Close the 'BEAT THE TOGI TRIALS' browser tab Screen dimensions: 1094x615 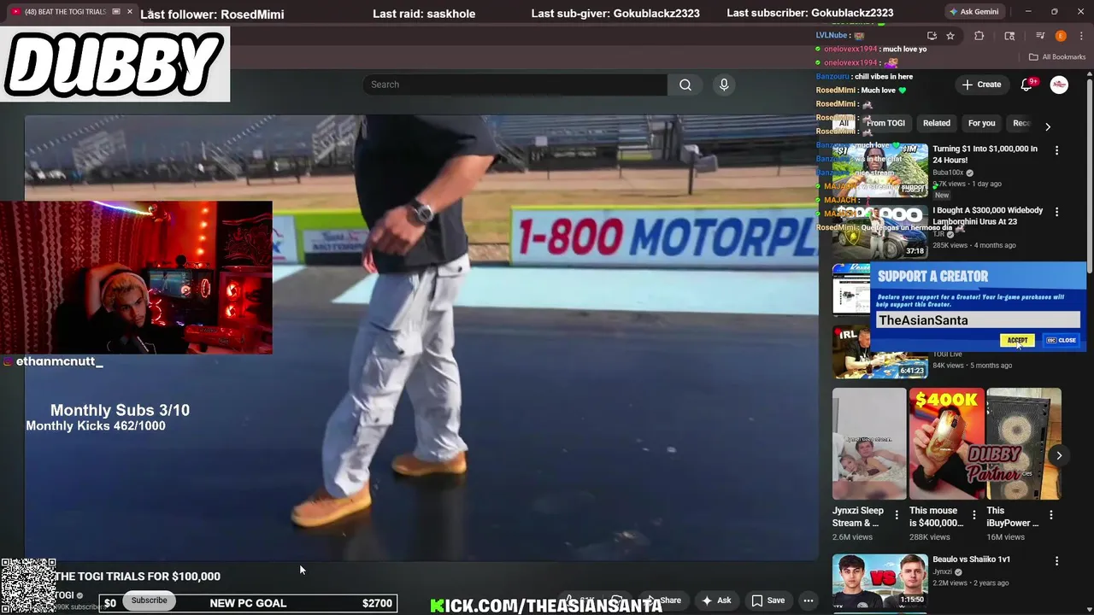tap(129, 12)
